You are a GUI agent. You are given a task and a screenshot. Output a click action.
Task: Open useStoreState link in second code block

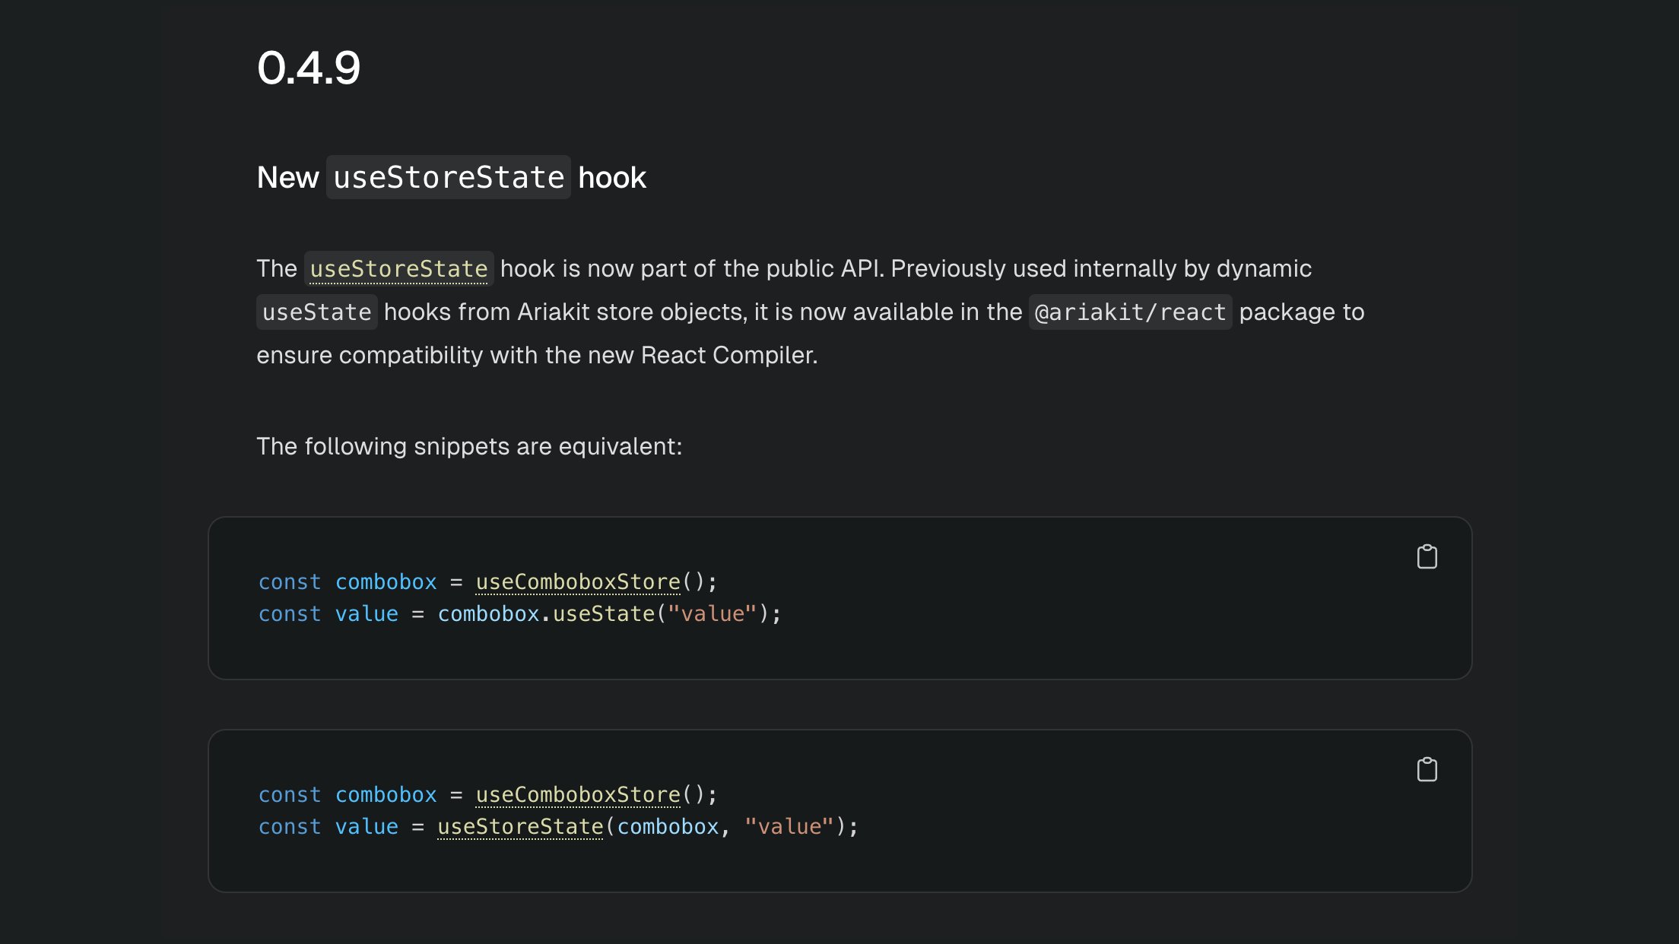(x=520, y=827)
